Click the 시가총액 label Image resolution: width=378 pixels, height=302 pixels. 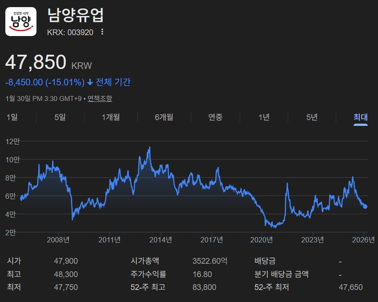click(145, 261)
